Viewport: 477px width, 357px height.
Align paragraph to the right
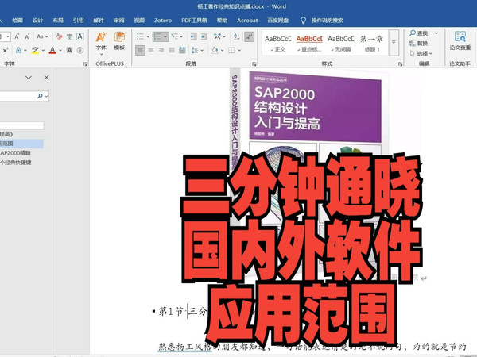[x=161, y=50]
